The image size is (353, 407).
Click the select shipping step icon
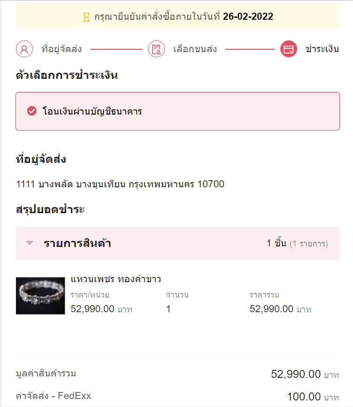(157, 49)
